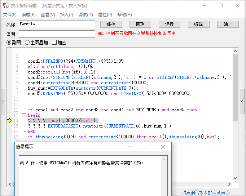Image resolution: width=246 pixels, height=196 pixels.
Task: Select the 主图叠加 radio button
Action: [x=27, y=43]
